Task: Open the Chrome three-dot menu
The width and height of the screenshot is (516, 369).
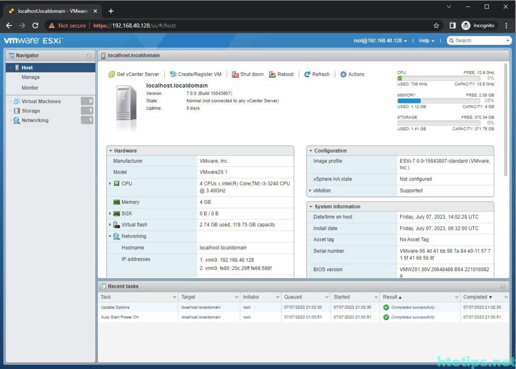Action: [x=506, y=26]
